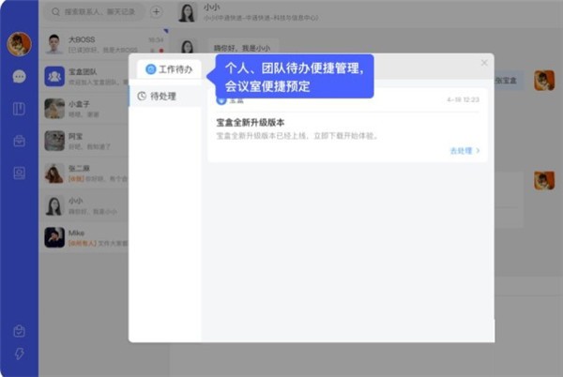
Task: Open the fifth sidebar icon below briefcase
Action: point(19,173)
